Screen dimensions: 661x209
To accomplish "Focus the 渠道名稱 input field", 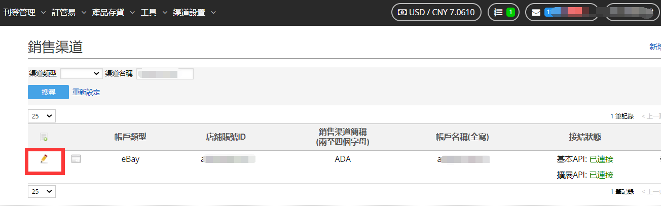I will click(x=165, y=74).
